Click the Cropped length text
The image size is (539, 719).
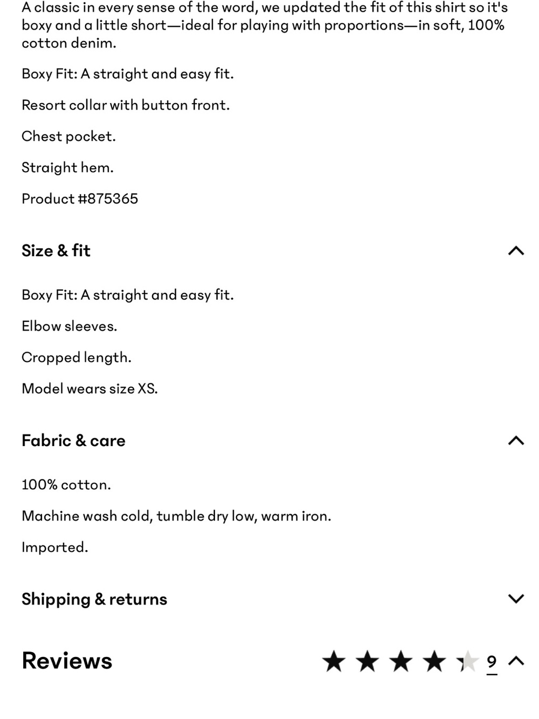pos(77,358)
